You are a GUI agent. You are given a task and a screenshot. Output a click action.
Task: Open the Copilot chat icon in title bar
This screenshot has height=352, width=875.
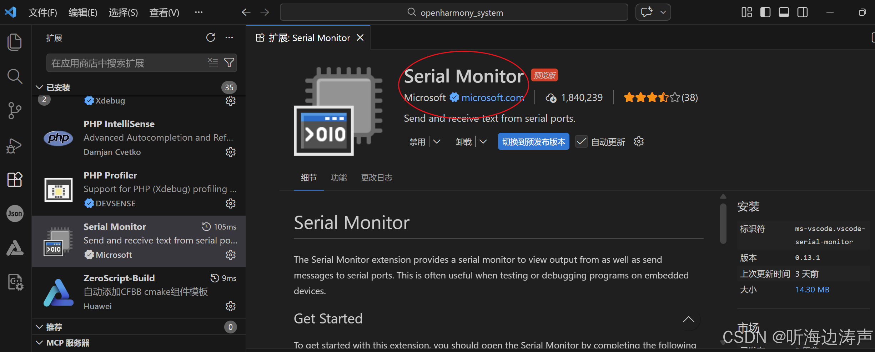tap(647, 12)
